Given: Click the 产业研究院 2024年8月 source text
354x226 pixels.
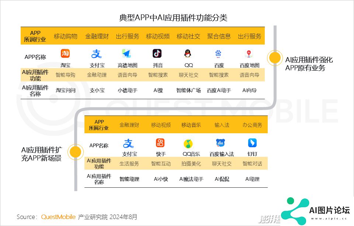Looking at the screenshot, I should point(107,217).
